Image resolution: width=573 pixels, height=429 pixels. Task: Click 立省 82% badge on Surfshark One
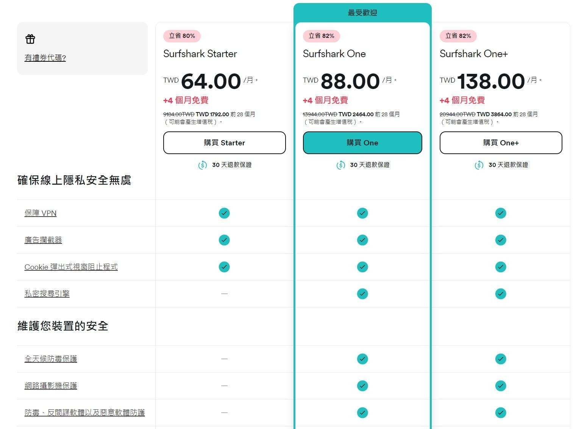[321, 36]
